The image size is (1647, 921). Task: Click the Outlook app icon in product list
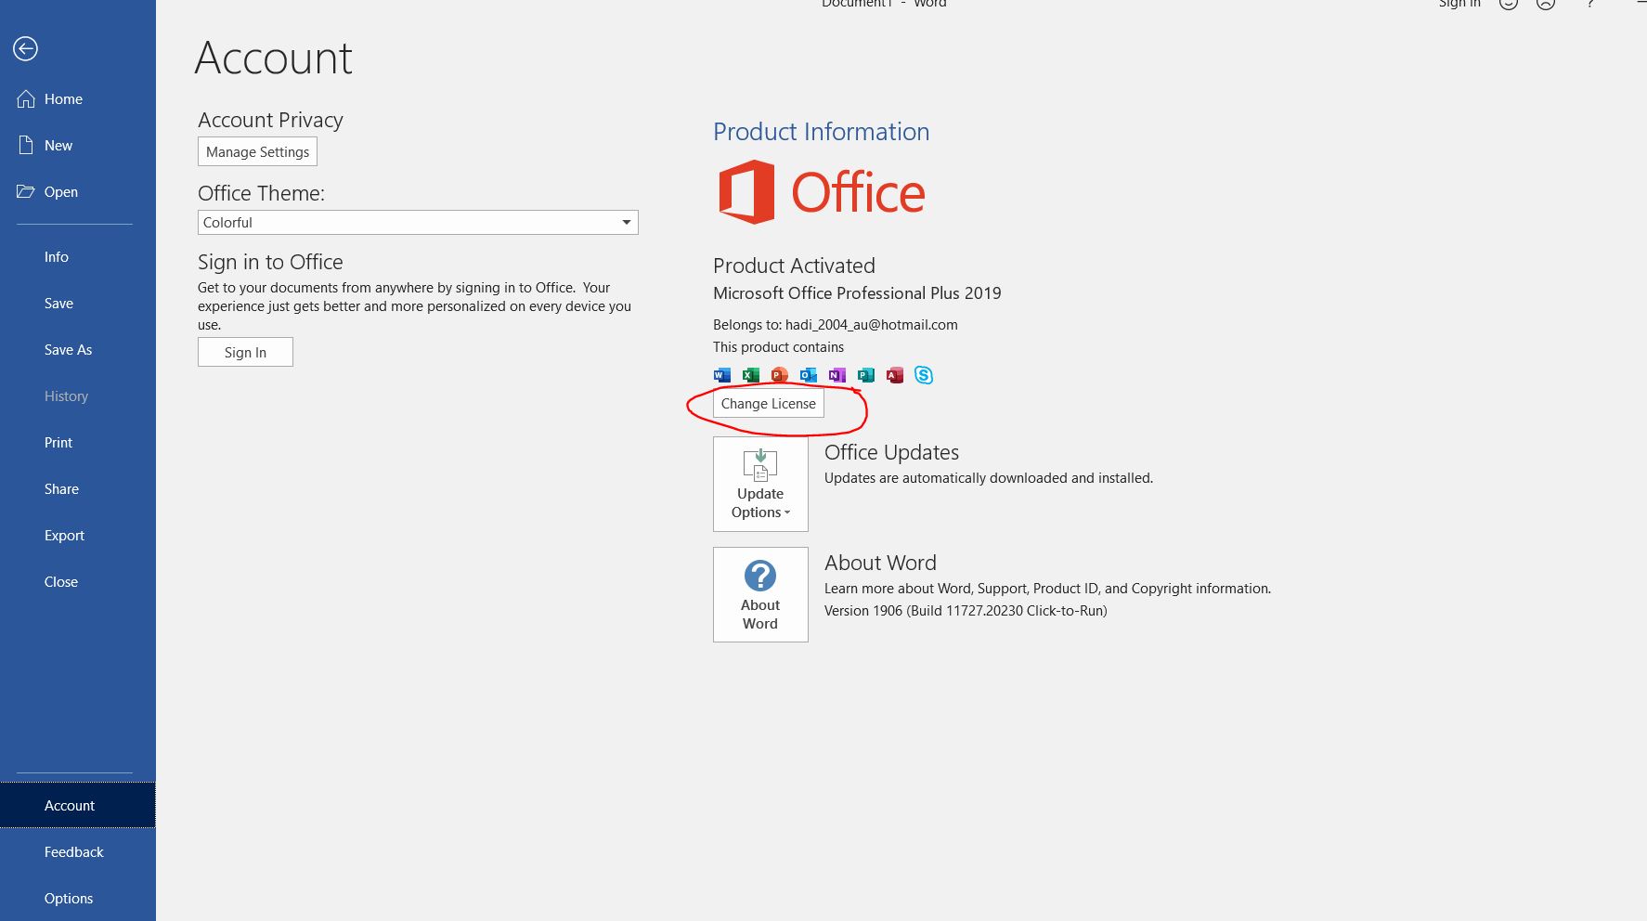click(809, 375)
